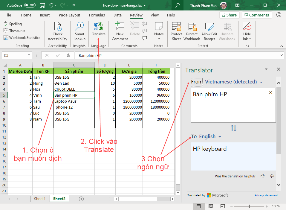The width and height of the screenshot is (286, 210).
Task: Give thumbs down to the translation
Action: tap(272, 176)
